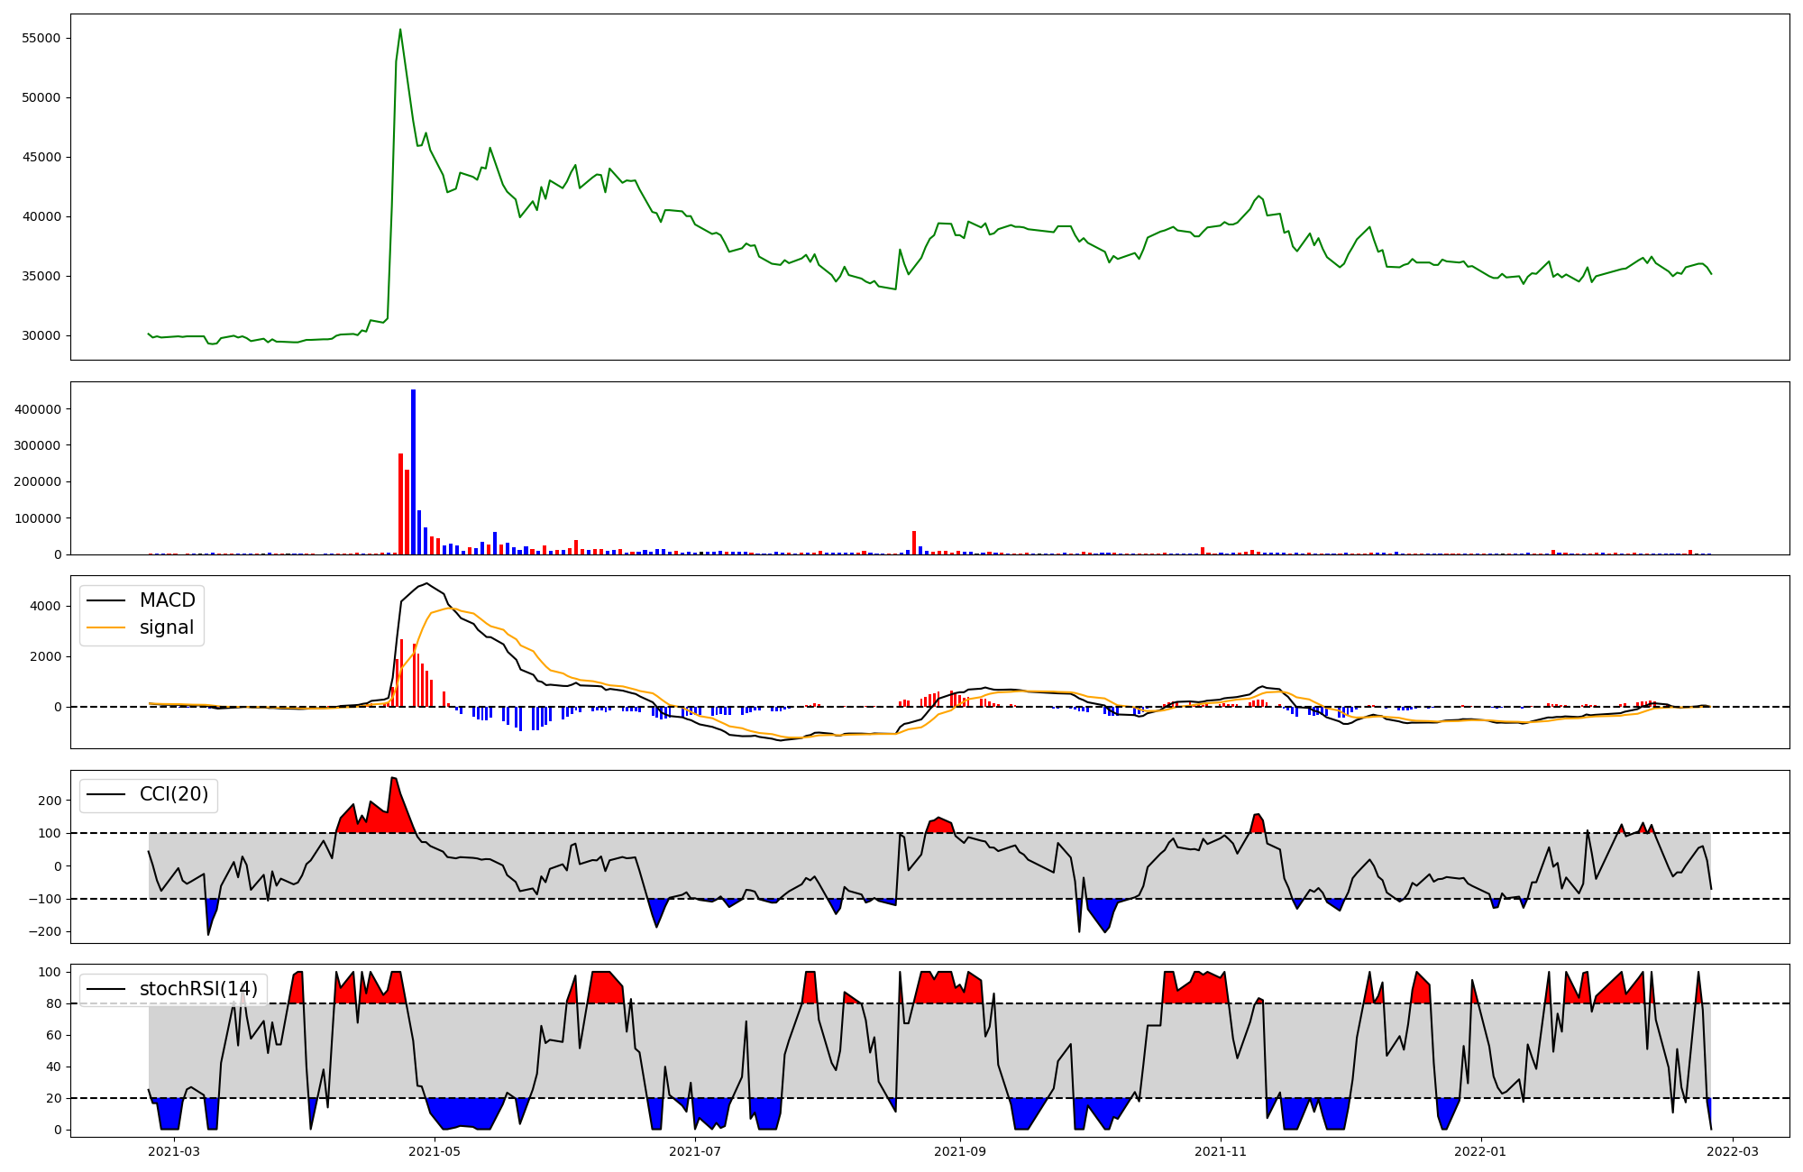
Task: Click the 55000 price axis tick label
Action: click(x=41, y=38)
